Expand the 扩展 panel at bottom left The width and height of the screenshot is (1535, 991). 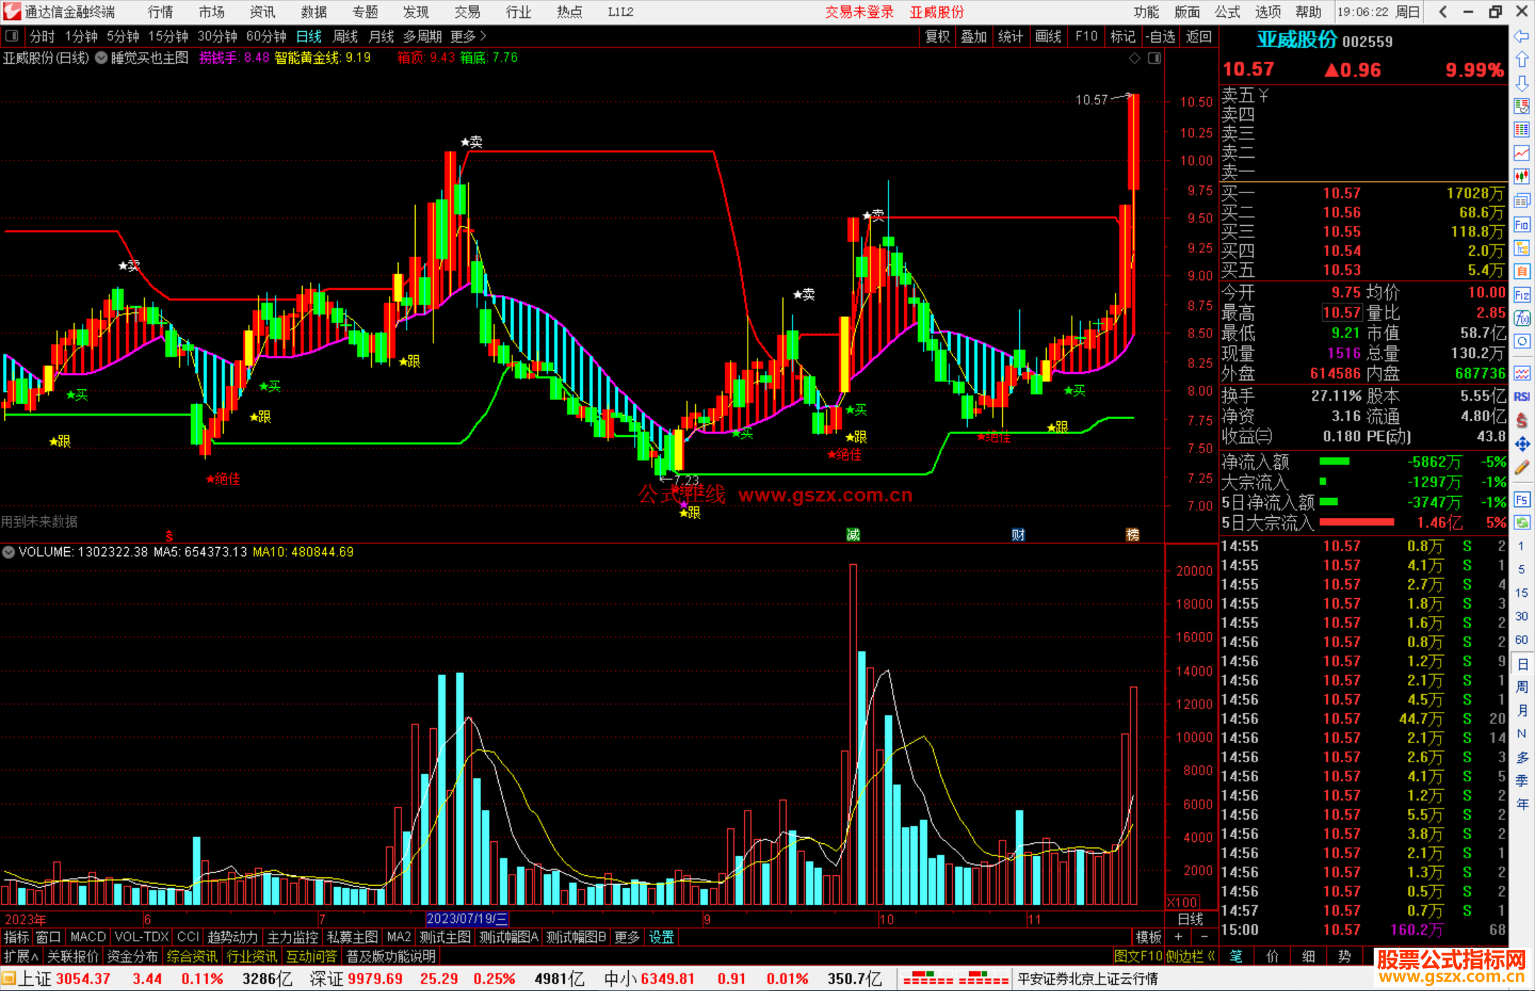pos(21,956)
